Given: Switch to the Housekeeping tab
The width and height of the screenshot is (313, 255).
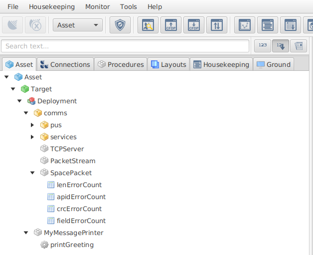Looking at the screenshot, I should [x=221, y=64].
